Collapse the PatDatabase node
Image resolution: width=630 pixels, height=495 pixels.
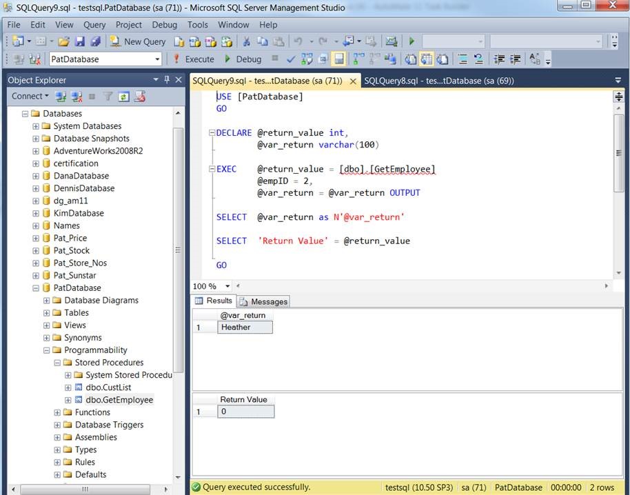[x=36, y=288]
